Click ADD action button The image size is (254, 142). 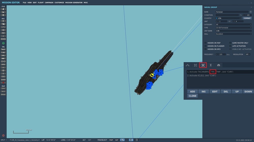193,91
